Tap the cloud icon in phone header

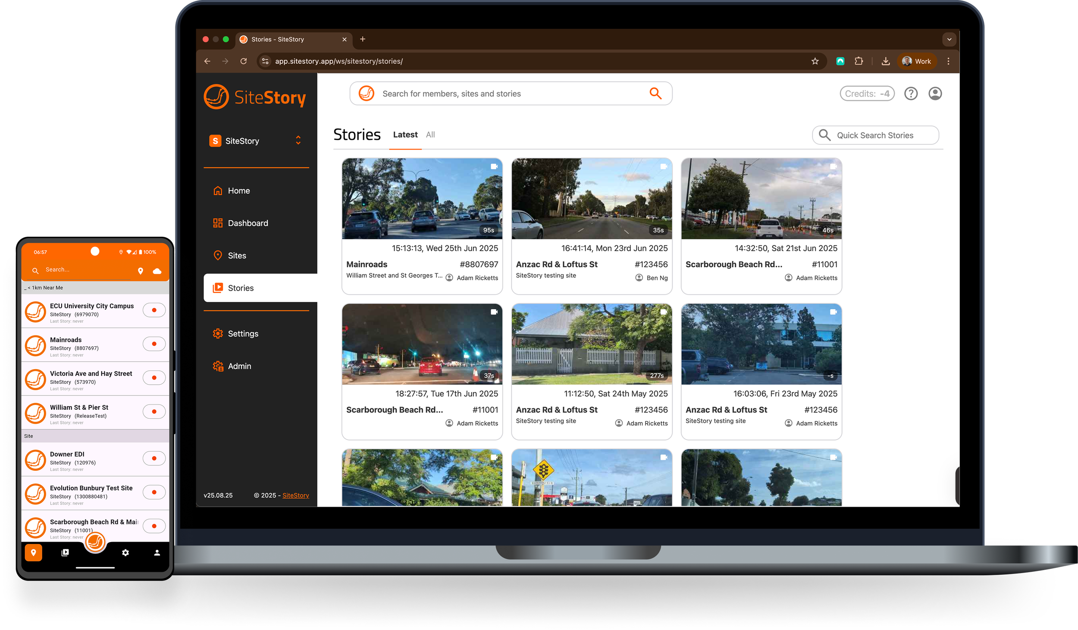[157, 271]
